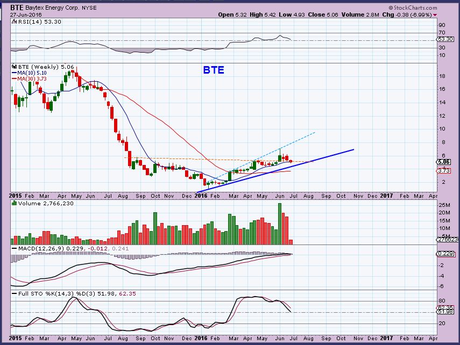Click the 'Low 4.93' value
This screenshot has height=345, width=460.
292,15
